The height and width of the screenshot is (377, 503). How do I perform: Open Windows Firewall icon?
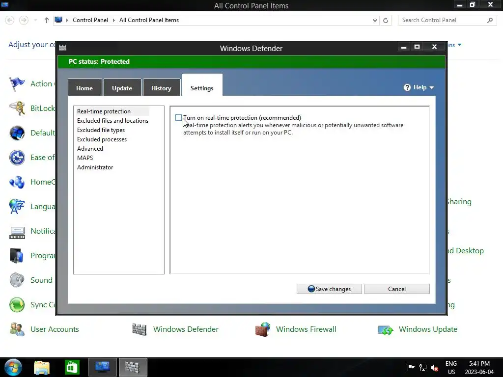pyautogui.click(x=262, y=329)
